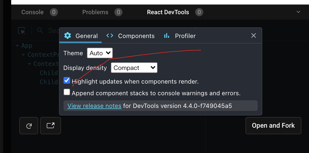
Task: Click the chevron to collapse the DevTools panel
Action: click(298, 12)
